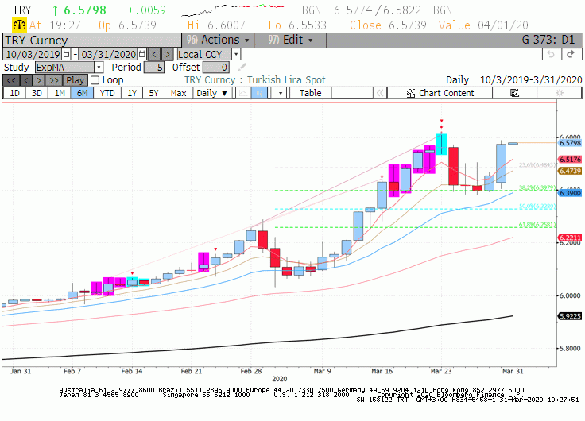Viewport: 585px width, 421px height.
Task: Select the line chart type icon
Action: [243, 93]
